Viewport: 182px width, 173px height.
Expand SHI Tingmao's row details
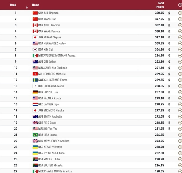(x=180, y=13)
